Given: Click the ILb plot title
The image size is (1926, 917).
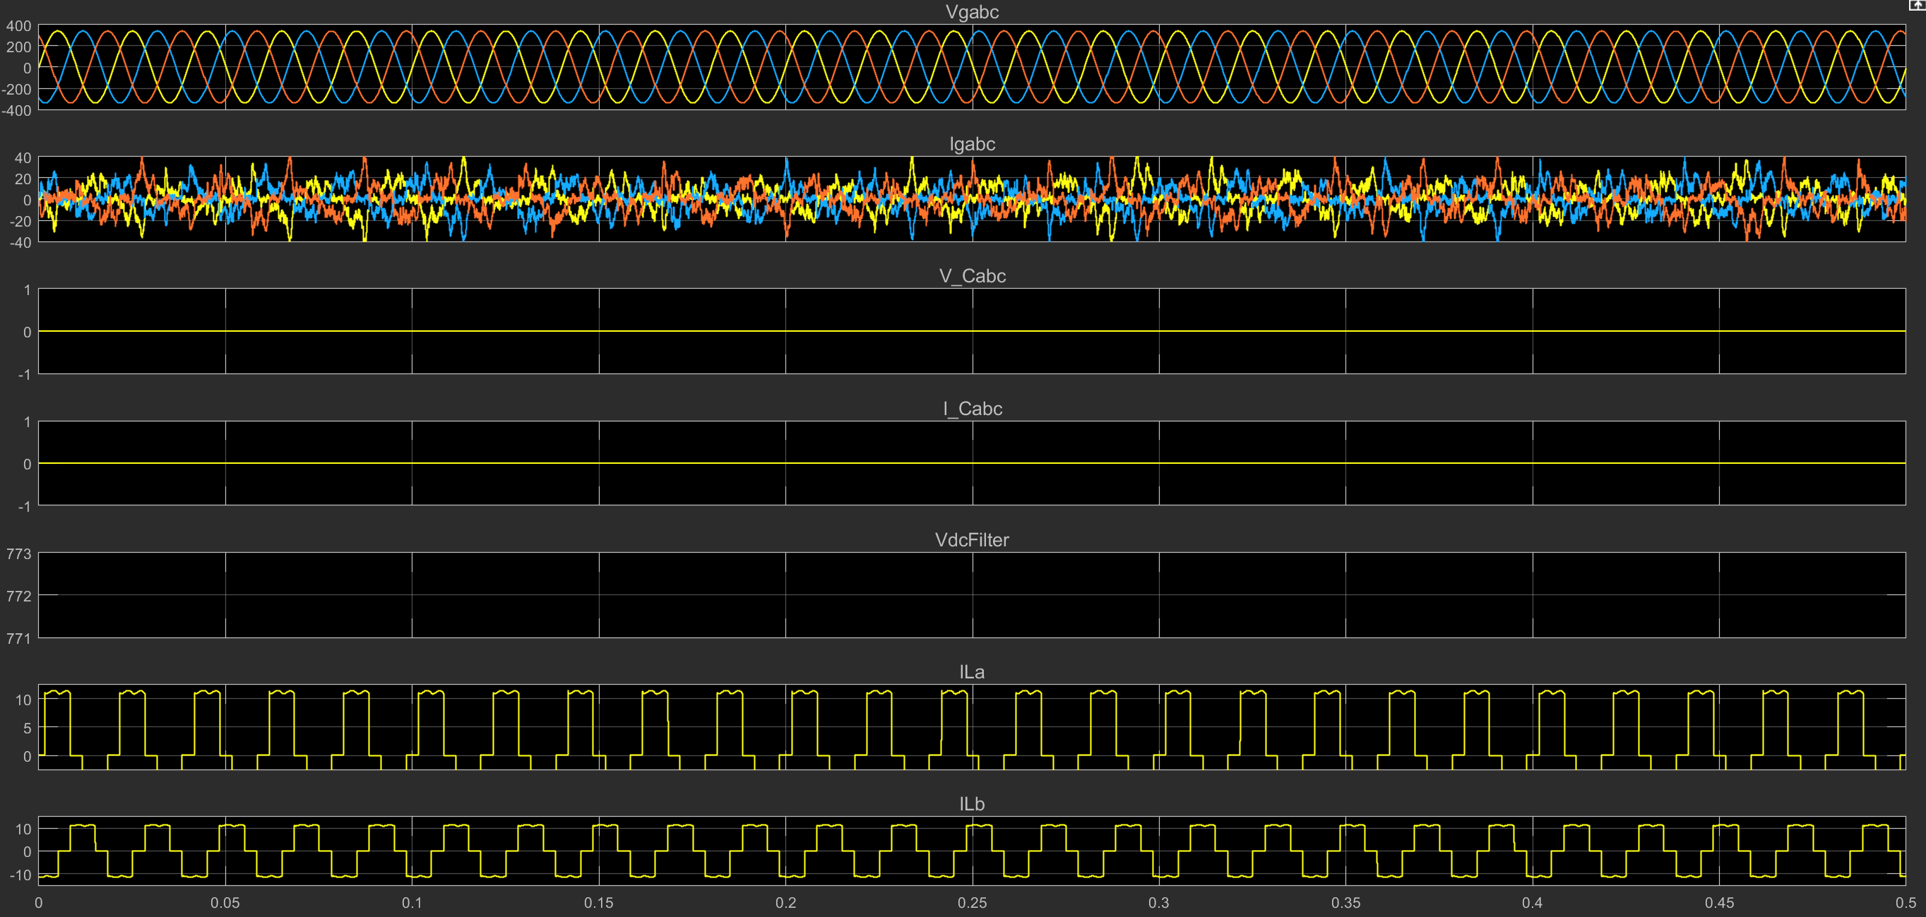Looking at the screenshot, I should (971, 803).
